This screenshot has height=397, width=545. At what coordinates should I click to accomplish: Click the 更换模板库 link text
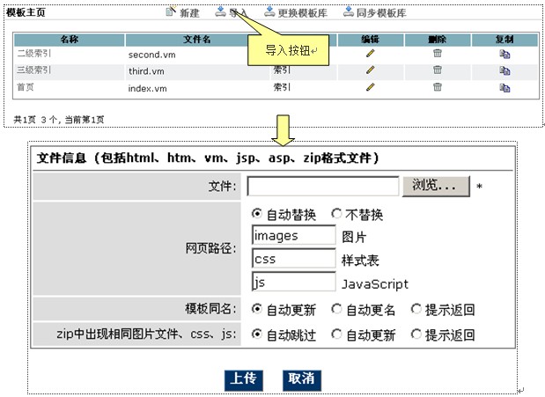coord(302,13)
